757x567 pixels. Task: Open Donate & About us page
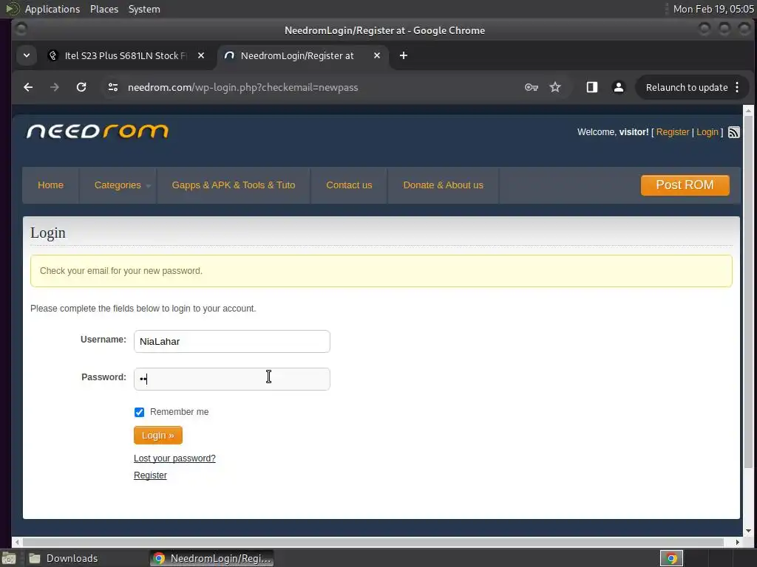[444, 185]
